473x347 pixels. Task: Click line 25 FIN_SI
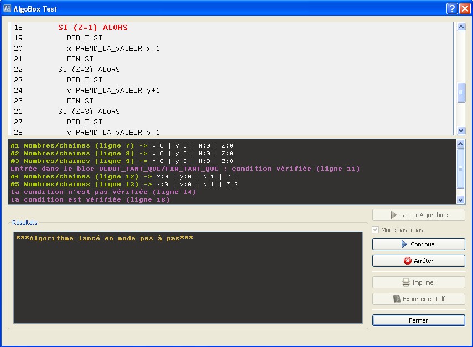pyautogui.click(x=80, y=101)
